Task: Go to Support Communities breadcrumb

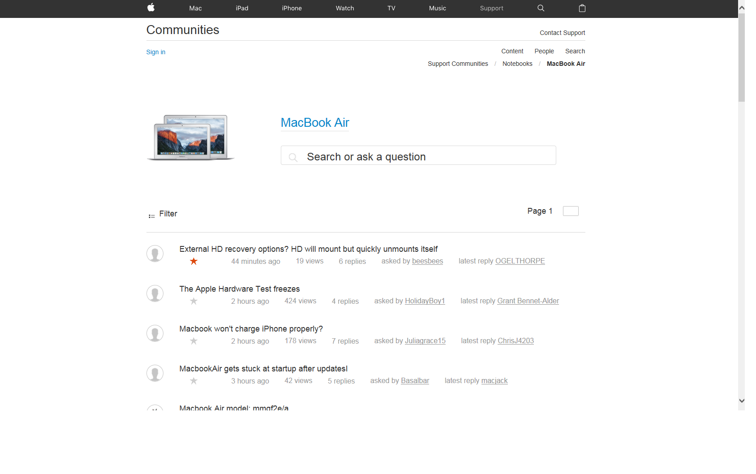Action: 458,64
